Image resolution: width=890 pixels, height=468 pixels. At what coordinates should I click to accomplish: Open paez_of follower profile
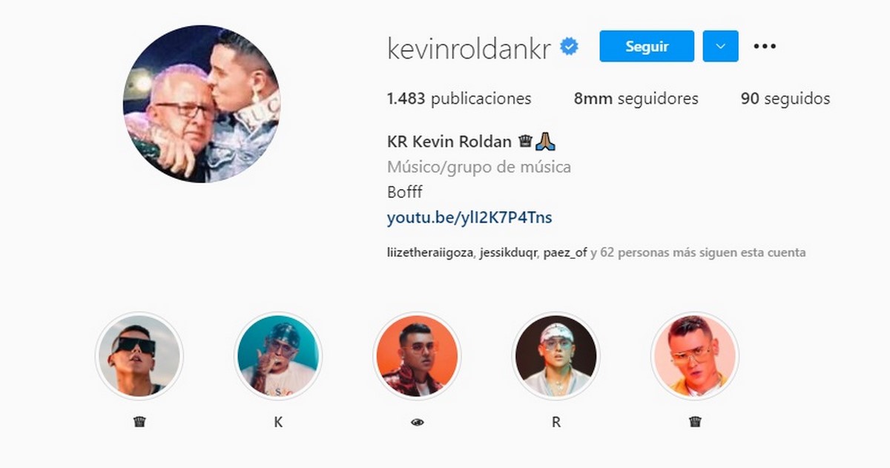[x=565, y=253]
